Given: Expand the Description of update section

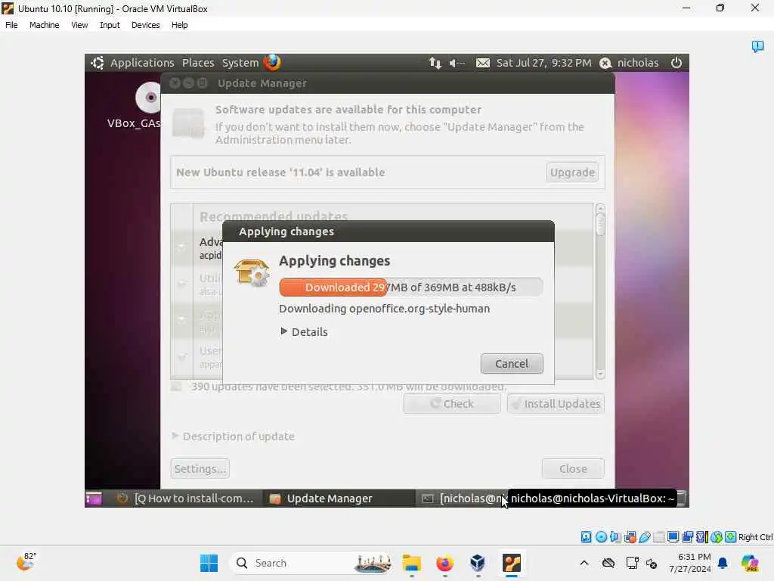Looking at the screenshot, I should [x=233, y=437].
